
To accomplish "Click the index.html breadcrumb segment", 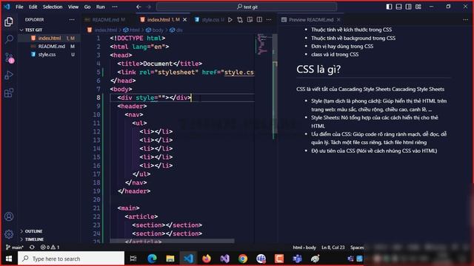I will 102,30.
